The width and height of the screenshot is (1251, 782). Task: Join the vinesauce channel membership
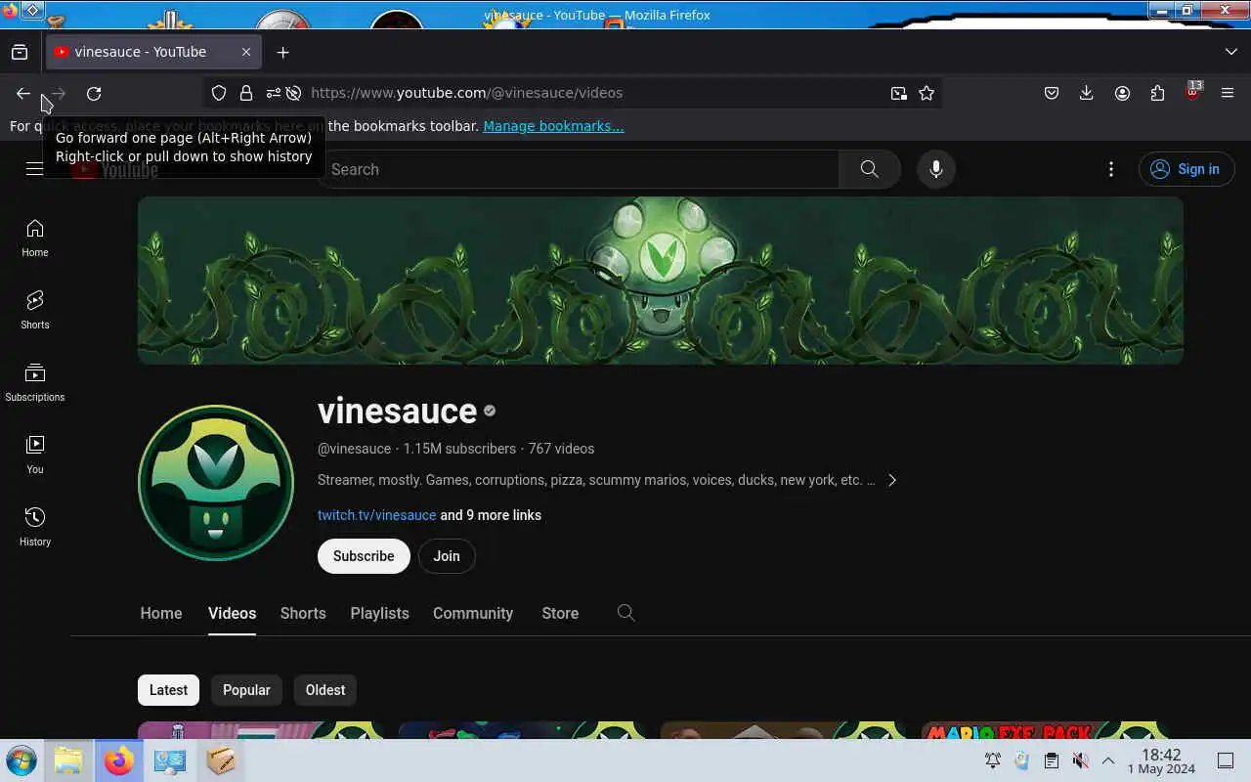click(447, 556)
